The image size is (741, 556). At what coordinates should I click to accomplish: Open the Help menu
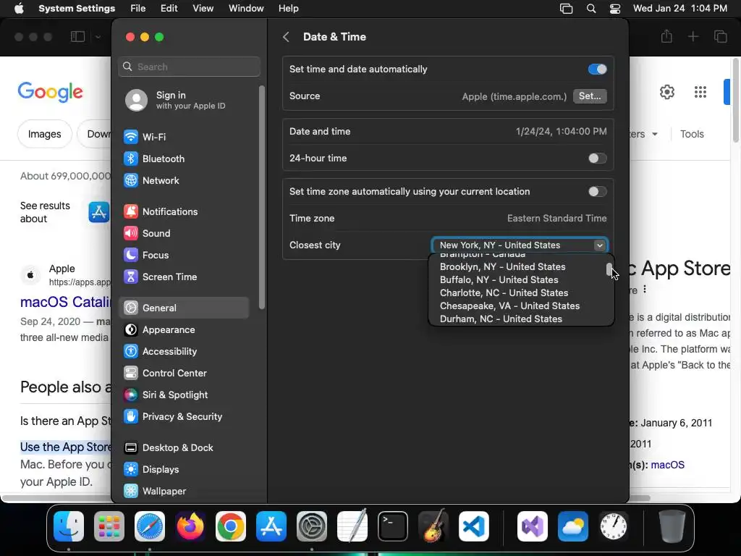pyautogui.click(x=288, y=9)
